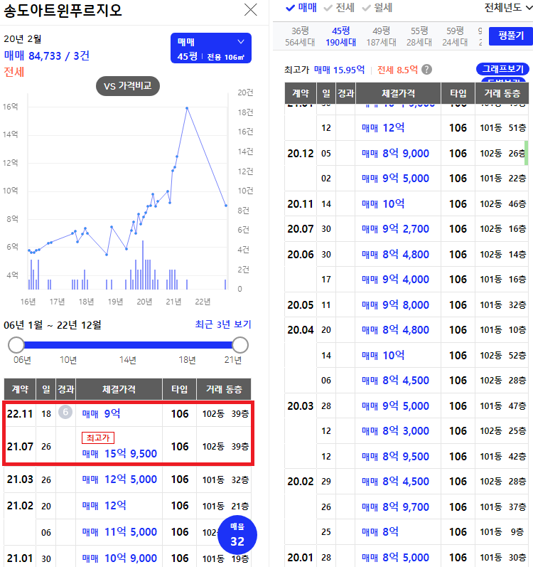This screenshot has height=567, width=533.
Task: Click the 평풀기 button
Action: tap(510, 36)
